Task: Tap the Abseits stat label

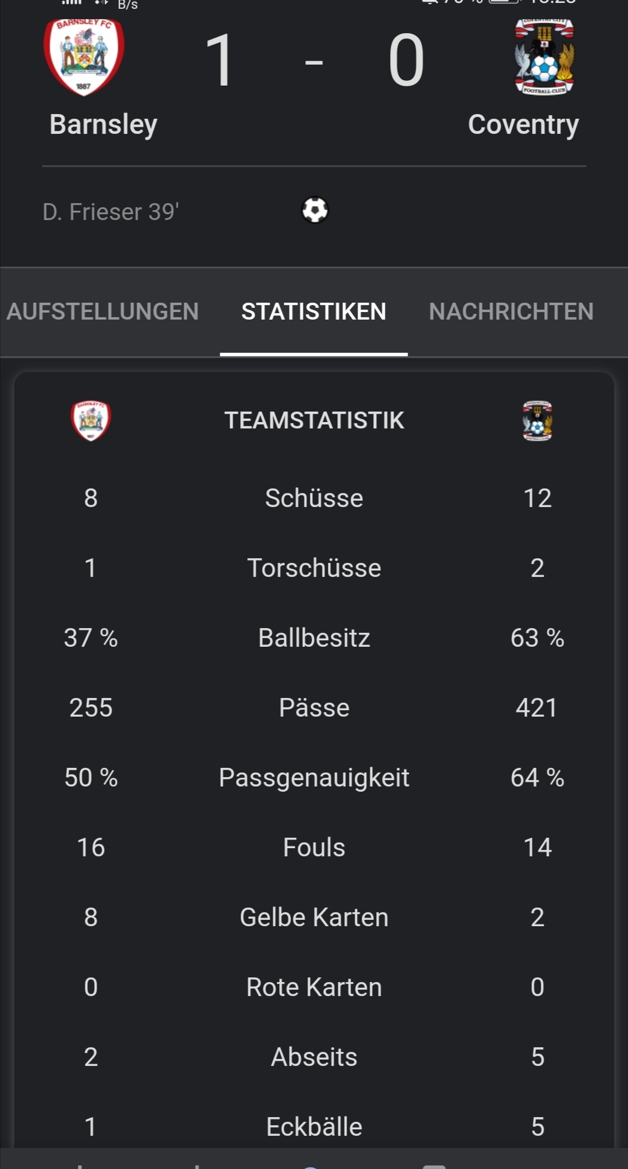Action: (x=314, y=1057)
